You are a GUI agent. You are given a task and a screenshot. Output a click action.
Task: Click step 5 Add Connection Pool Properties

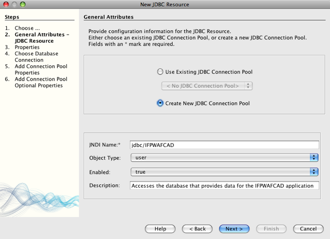[40, 70]
